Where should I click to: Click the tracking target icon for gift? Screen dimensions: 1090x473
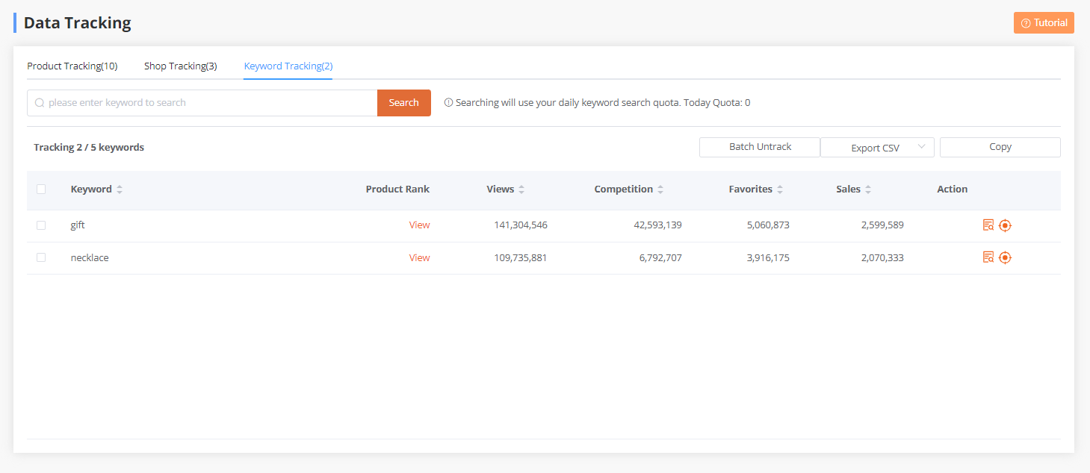coord(1005,225)
